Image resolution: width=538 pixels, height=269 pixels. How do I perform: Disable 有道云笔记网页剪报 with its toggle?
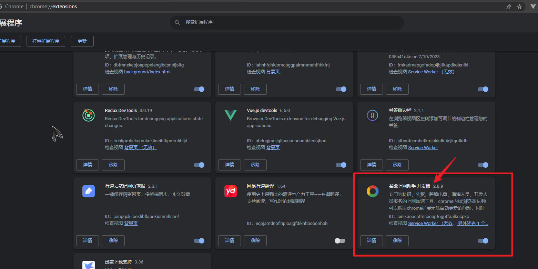point(199,241)
